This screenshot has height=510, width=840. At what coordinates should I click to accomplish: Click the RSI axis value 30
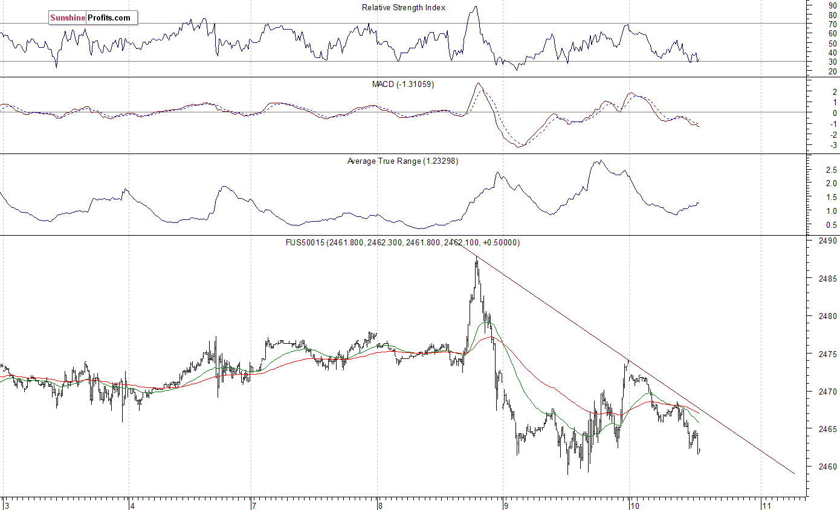pos(833,62)
